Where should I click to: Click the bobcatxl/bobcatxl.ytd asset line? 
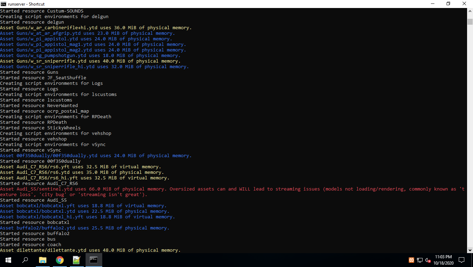click(x=85, y=211)
